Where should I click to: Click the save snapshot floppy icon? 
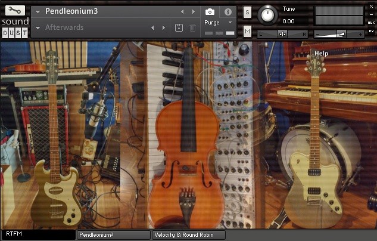click(x=179, y=27)
